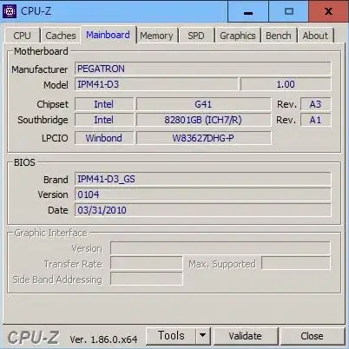Select the W83627DHG-P LPCIO value

point(203,138)
